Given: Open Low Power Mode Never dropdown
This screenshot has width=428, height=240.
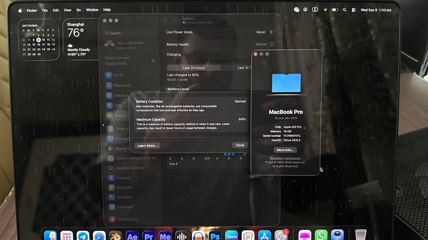Looking at the screenshot, I should point(264,32).
